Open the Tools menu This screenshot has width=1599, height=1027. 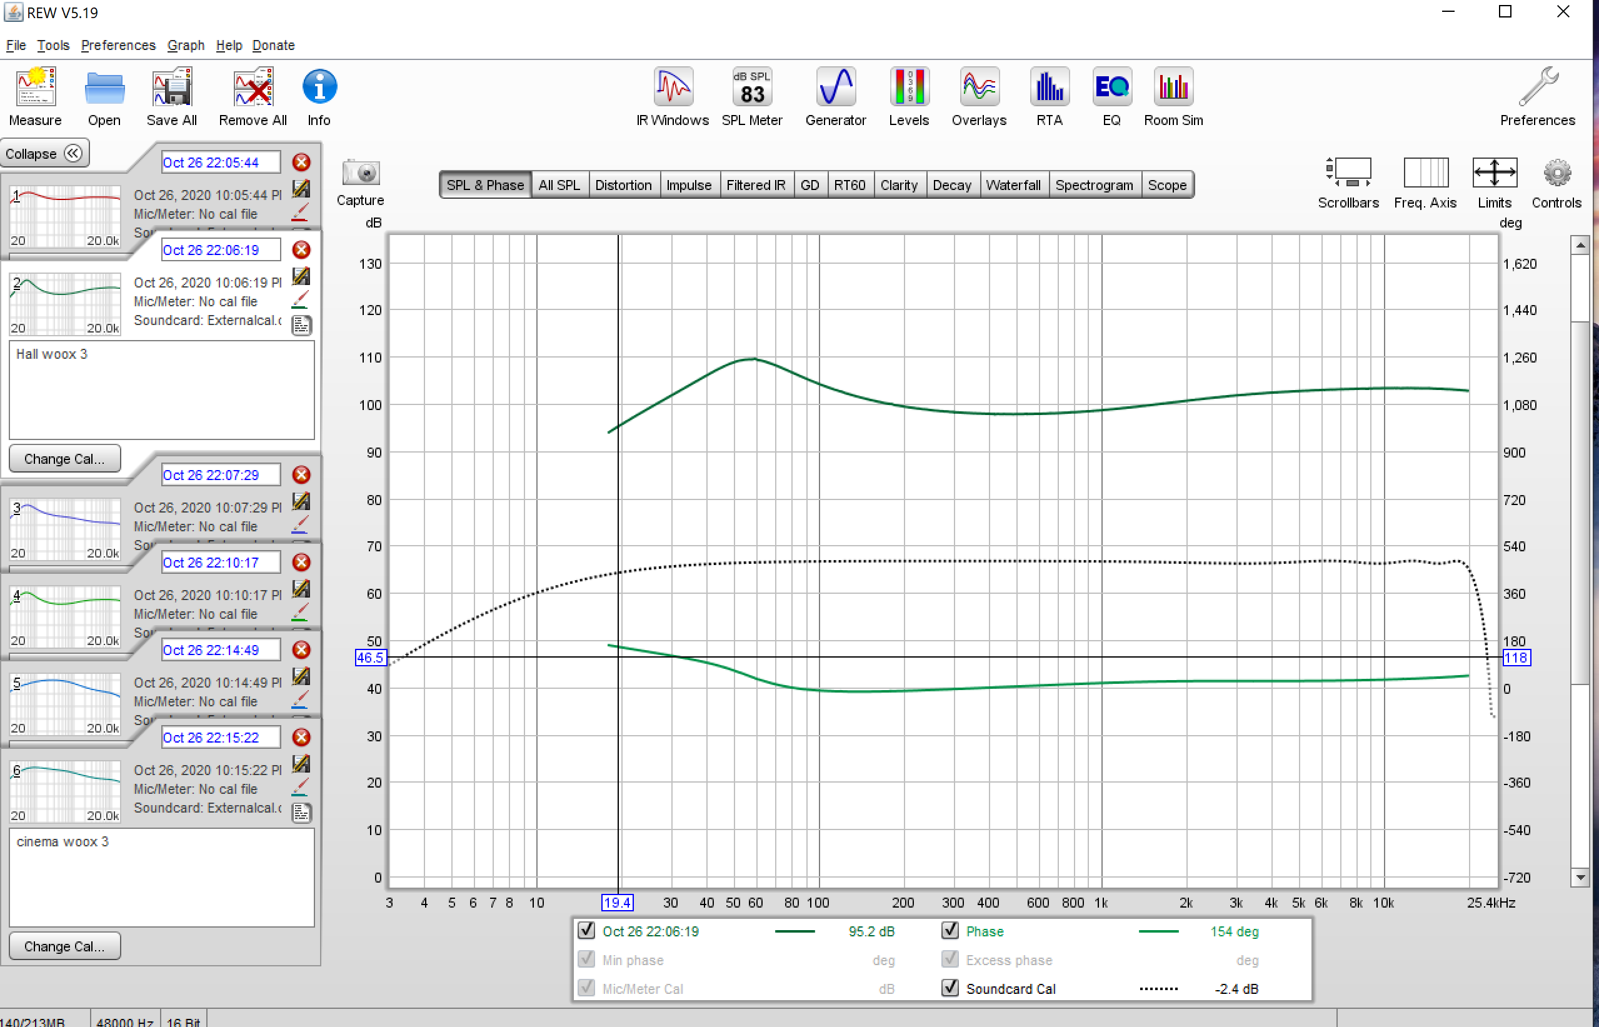(53, 44)
